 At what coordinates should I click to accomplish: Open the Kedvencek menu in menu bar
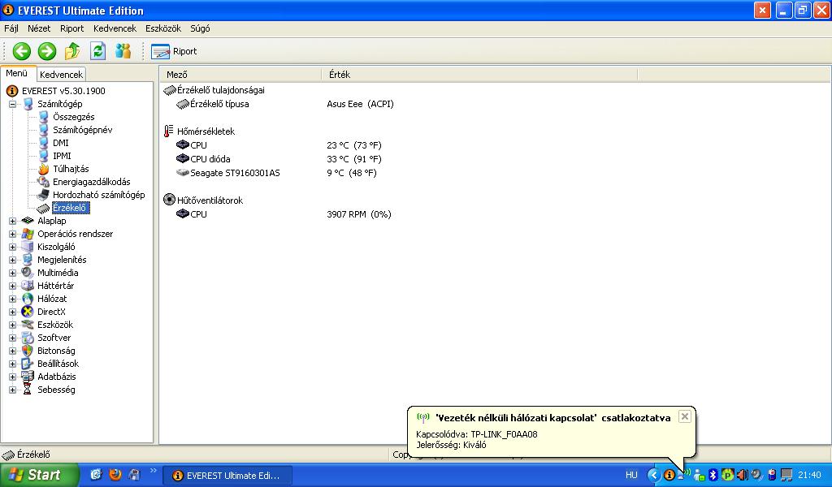[x=115, y=28]
